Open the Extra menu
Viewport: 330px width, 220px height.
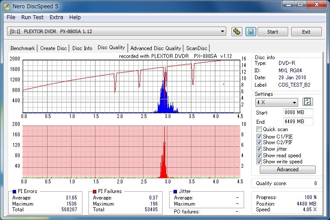[x=56, y=17]
